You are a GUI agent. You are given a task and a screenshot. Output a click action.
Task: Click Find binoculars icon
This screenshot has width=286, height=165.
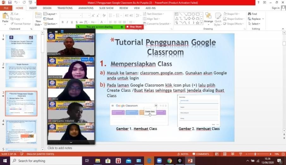pyautogui.click(x=252, y=14)
